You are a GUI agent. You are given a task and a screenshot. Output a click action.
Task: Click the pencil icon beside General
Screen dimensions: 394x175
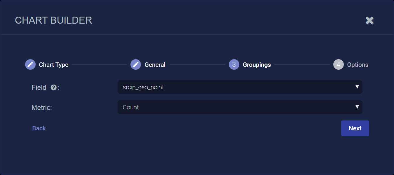(135, 64)
